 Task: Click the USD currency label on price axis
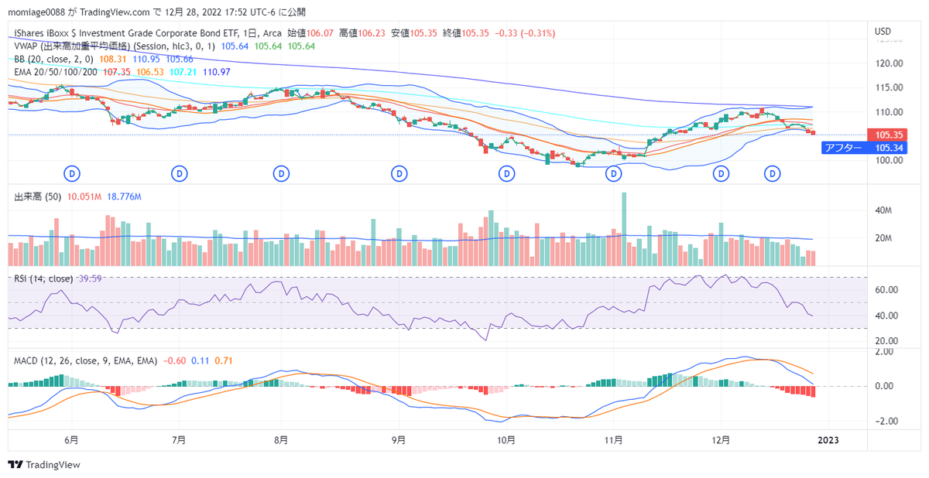click(883, 32)
